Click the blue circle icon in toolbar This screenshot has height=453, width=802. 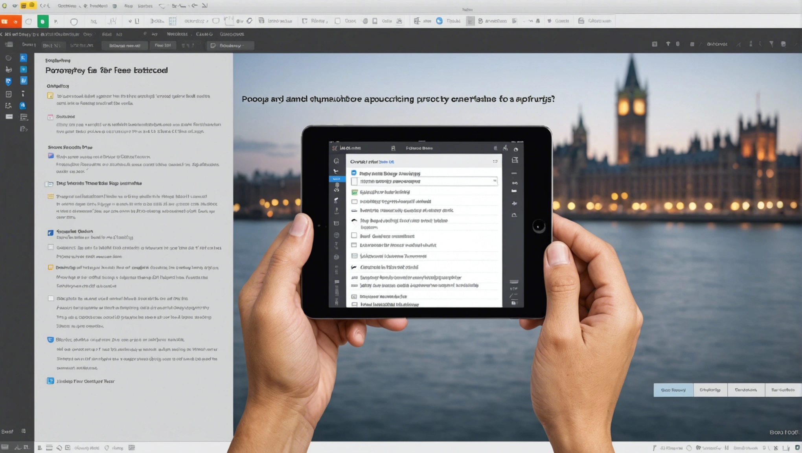439,21
